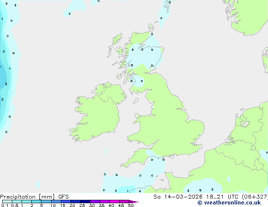Pick the 20–25 mm dark blue legend swatch
The width and height of the screenshot is (268, 207).
(x=75, y=202)
